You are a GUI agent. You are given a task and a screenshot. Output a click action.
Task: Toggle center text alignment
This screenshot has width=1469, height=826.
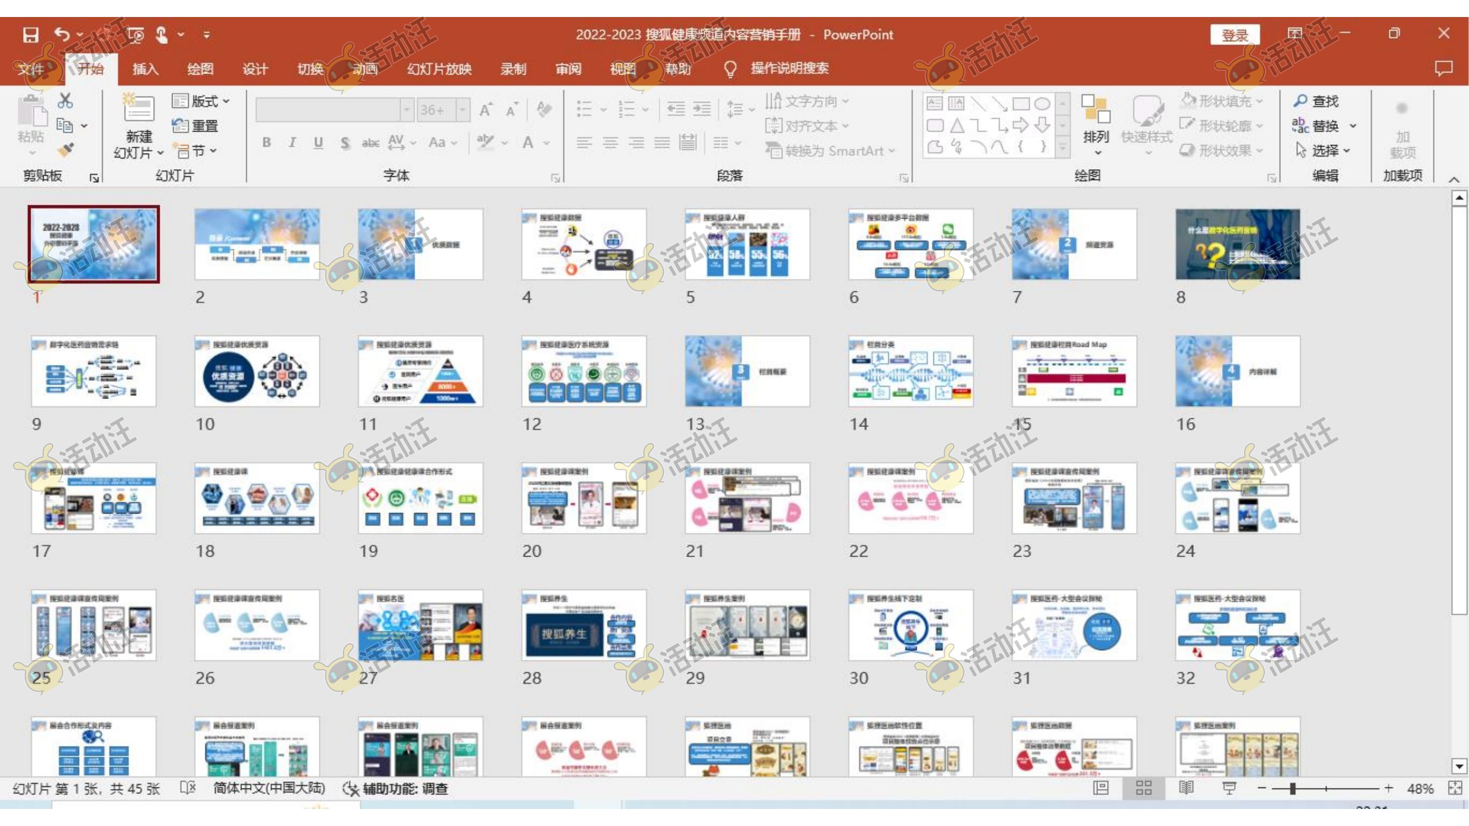click(x=610, y=143)
